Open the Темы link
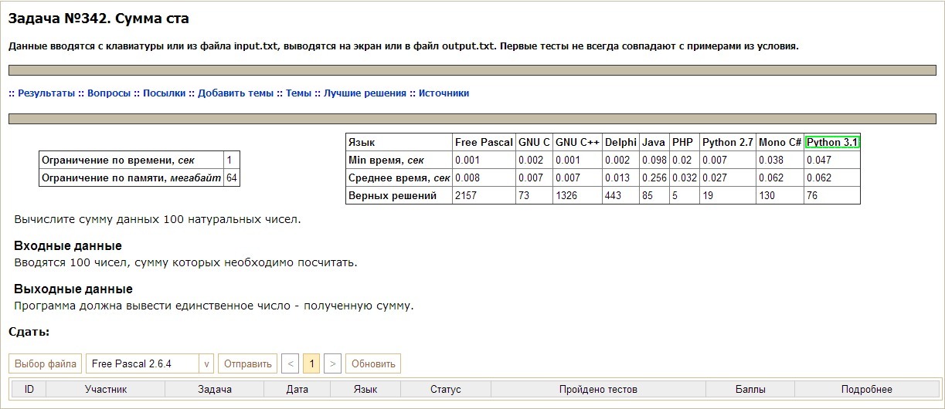945x409 pixels. pyautogui.click(x=298, y=93)
